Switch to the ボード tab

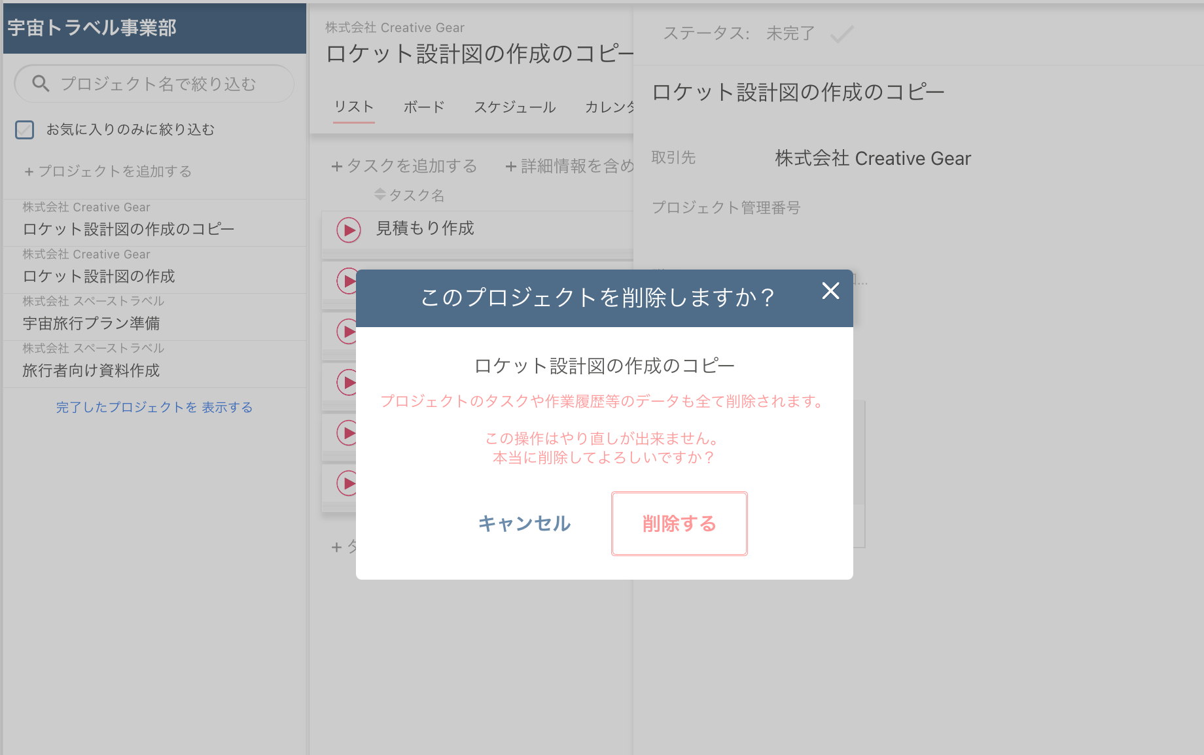click(x=423, y=107)
